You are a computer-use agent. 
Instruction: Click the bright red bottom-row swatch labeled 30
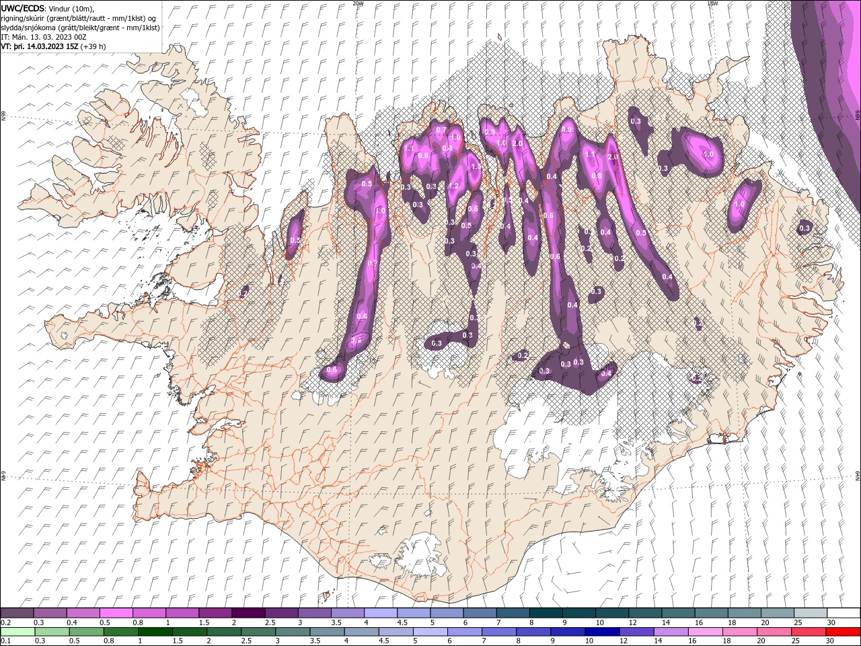pos(842,631)
